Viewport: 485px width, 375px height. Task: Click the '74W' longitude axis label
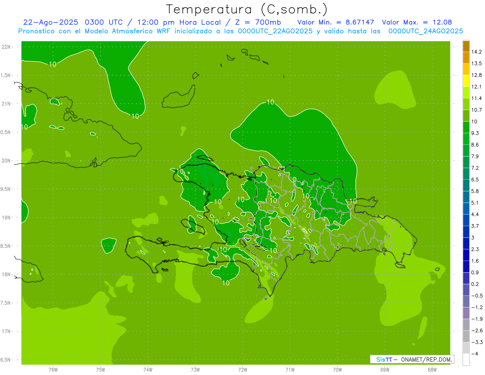click(148, 370)
